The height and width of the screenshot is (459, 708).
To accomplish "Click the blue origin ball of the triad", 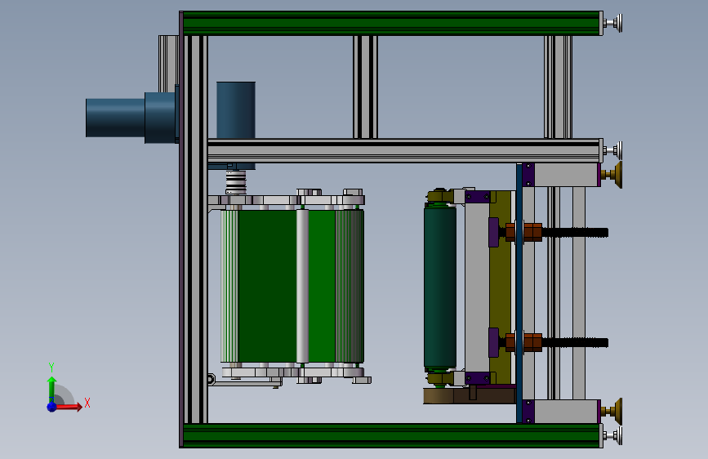I will click(x=52, y=407).
